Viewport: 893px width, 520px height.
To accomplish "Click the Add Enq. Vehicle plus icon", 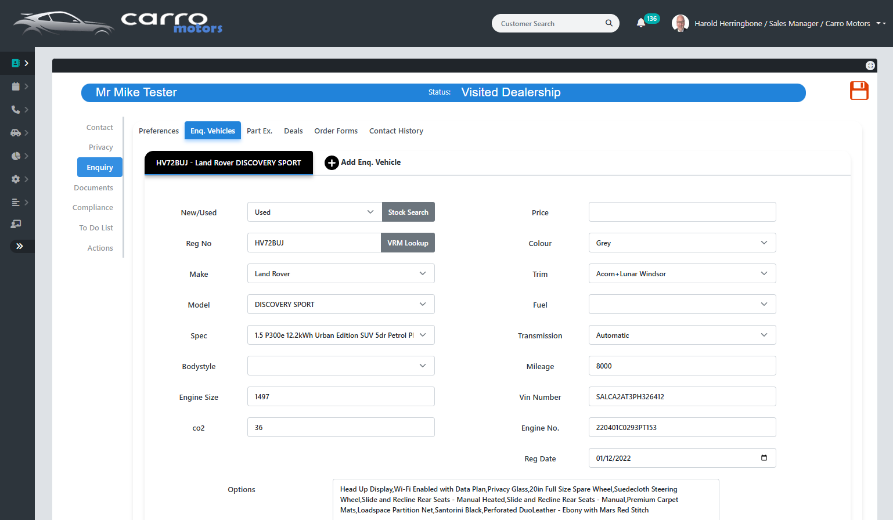I will [x=332, y=162].
